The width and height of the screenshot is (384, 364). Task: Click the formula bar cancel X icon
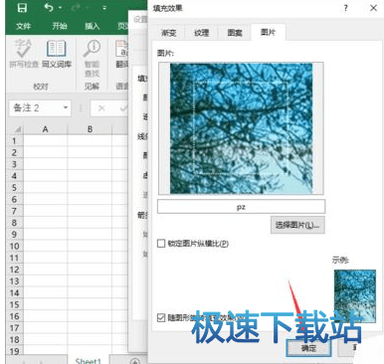[x=101, y=108]
